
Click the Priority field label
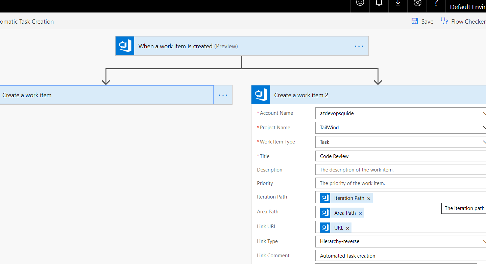[x=265, y=183]
